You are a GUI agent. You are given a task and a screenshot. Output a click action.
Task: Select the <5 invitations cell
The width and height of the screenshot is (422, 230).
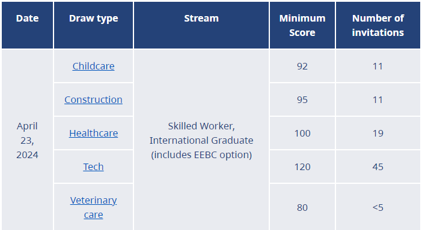(378, 207)
